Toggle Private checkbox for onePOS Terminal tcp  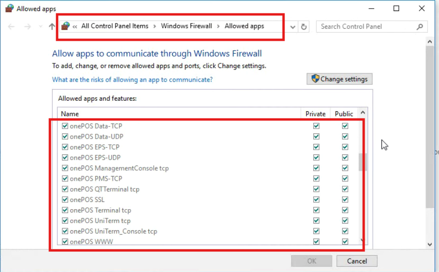click(316, 210)
